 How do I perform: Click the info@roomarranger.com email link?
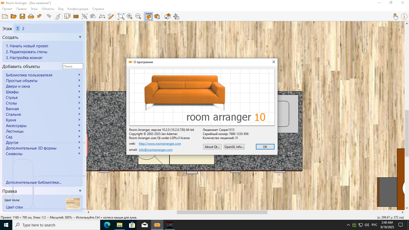point(156,150)
